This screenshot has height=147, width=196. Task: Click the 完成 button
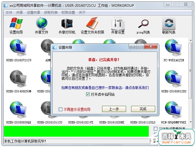(143, 109)
